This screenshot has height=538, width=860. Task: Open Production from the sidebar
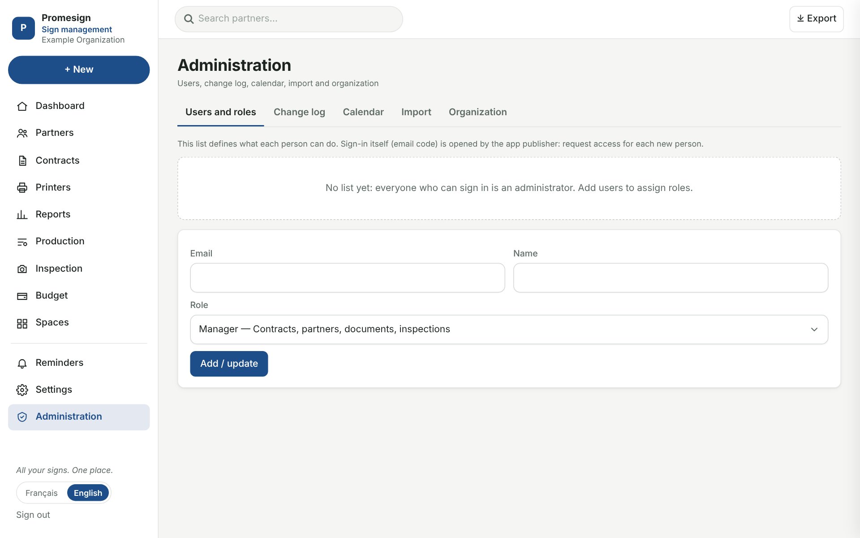79,241
